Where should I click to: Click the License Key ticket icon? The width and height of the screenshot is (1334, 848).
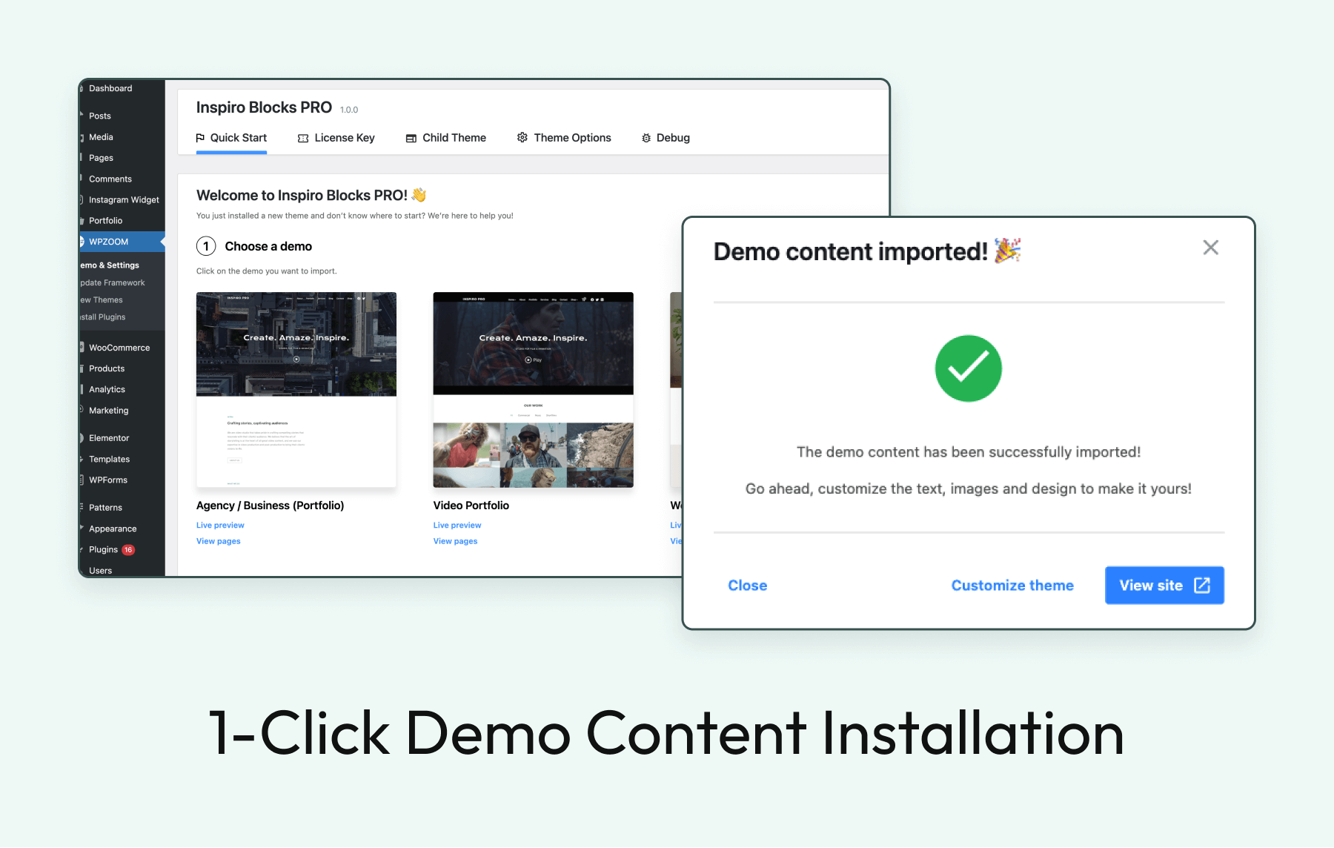(303, 138)
